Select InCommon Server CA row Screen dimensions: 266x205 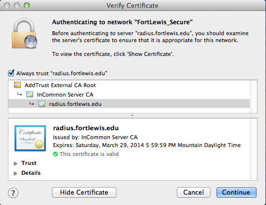[129, 95]
